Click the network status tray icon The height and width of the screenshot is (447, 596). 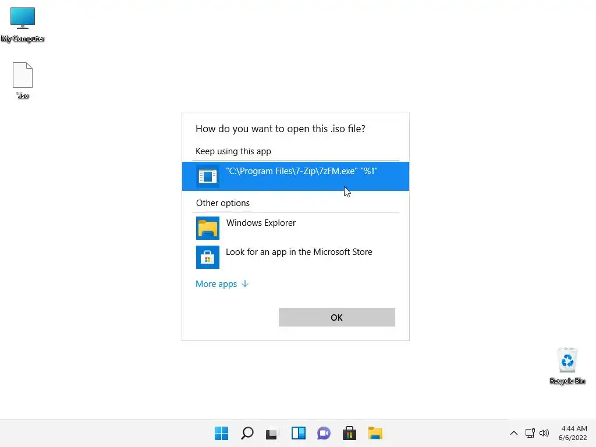pos(530,433)
